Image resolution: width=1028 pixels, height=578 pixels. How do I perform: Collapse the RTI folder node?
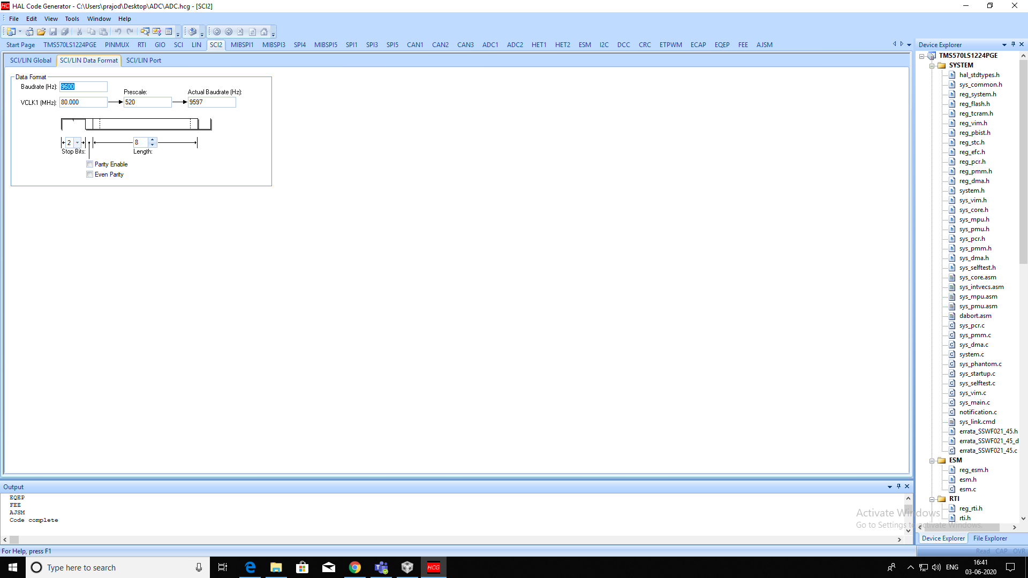(x=932, y=499)
